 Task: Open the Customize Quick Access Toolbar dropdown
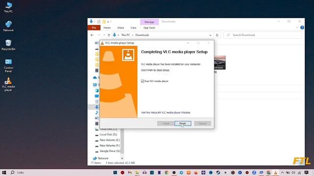click(108, 22)
